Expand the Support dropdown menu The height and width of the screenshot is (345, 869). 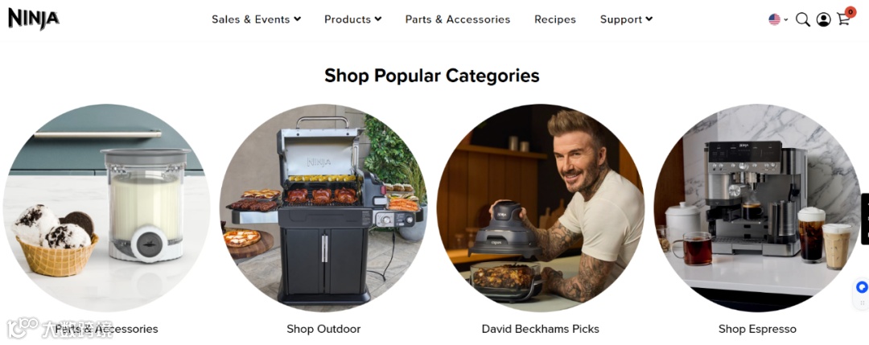(x=626, y=19)
